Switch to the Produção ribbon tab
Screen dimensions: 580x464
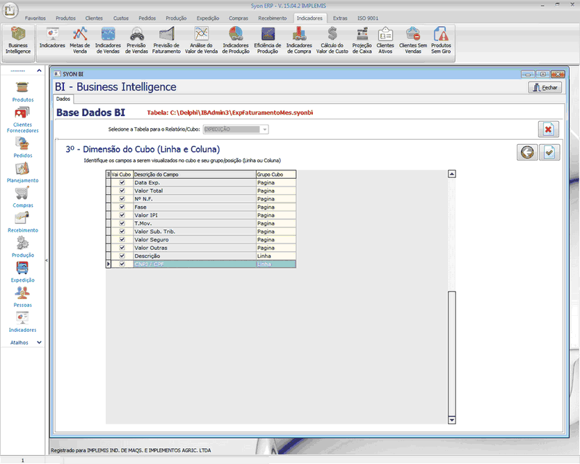[x=176, y=18]
